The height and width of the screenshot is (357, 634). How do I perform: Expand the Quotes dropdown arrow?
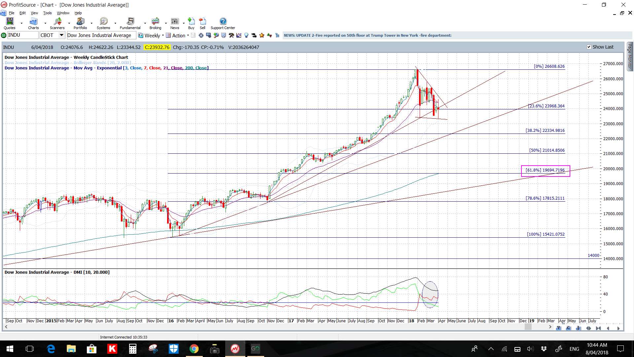click(22, 23)
